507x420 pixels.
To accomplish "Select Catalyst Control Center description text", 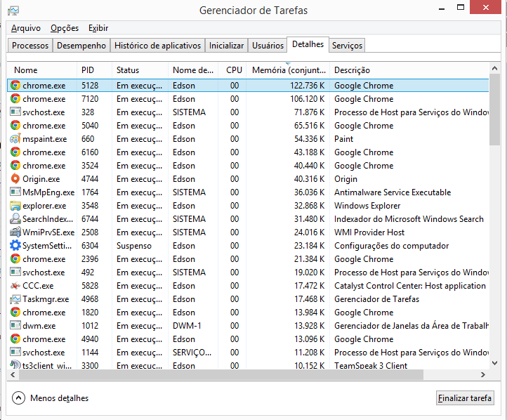I will pos(410,286).
